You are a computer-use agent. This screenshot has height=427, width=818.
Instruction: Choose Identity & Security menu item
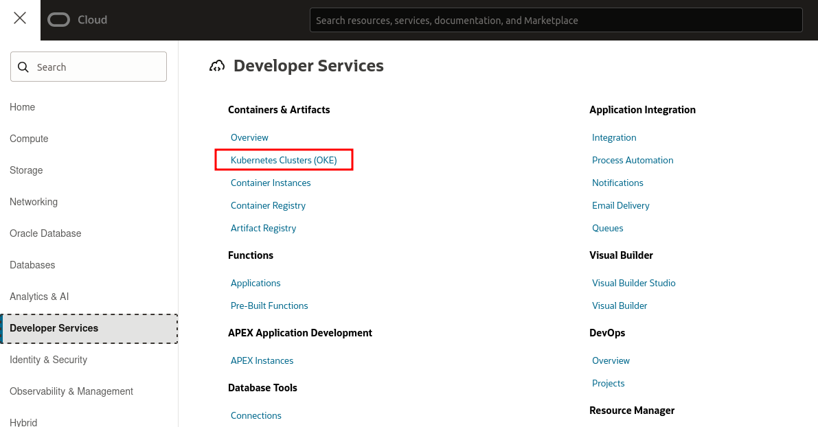pyautogui.click(x=48, y=360)
